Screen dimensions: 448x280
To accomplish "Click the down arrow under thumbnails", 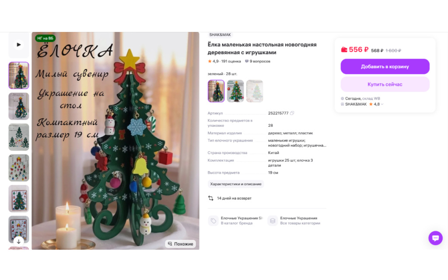I will (x=18, y=241).
